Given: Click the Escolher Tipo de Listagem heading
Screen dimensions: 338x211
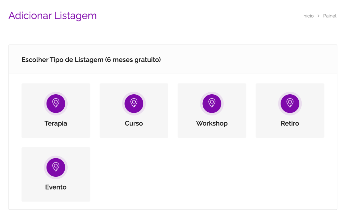Looking at the screenshot, I should pos(91,60).
